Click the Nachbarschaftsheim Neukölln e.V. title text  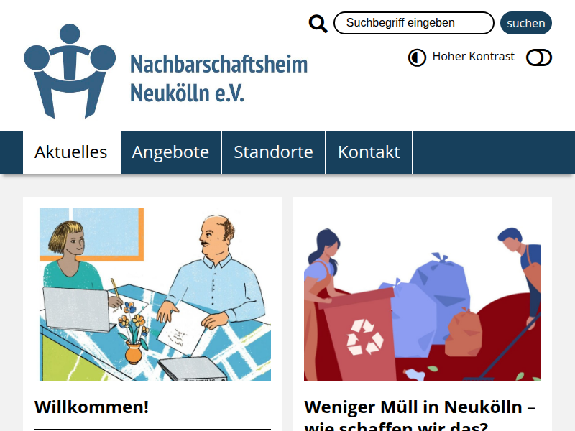click(x=219, y=78)
